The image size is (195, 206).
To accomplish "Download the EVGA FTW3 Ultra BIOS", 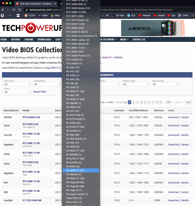I will 173,154.
